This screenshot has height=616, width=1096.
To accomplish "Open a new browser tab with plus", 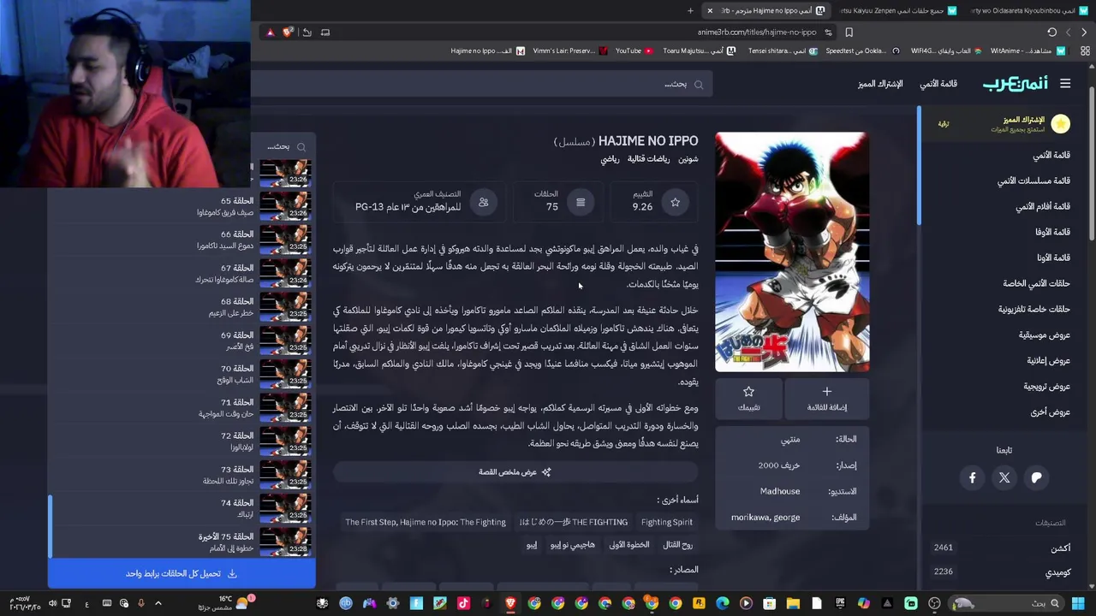I will click(x=690, y=10).
